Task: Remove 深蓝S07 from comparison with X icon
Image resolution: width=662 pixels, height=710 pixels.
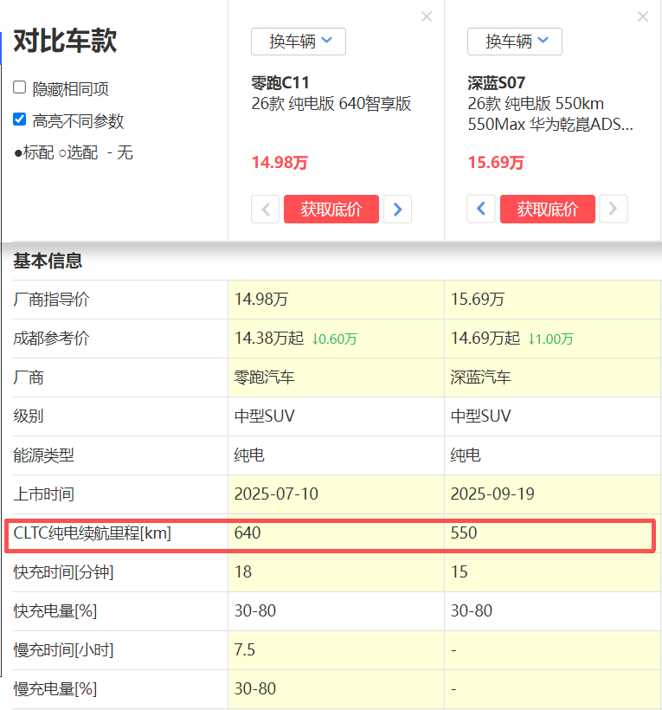Action: [x=643, y=16]
